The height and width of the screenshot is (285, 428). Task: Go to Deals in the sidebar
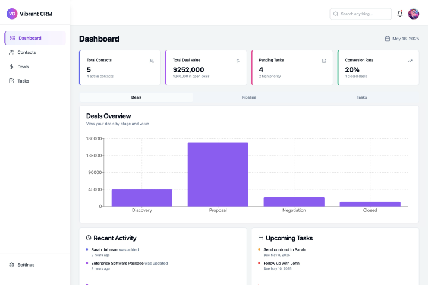23,66
